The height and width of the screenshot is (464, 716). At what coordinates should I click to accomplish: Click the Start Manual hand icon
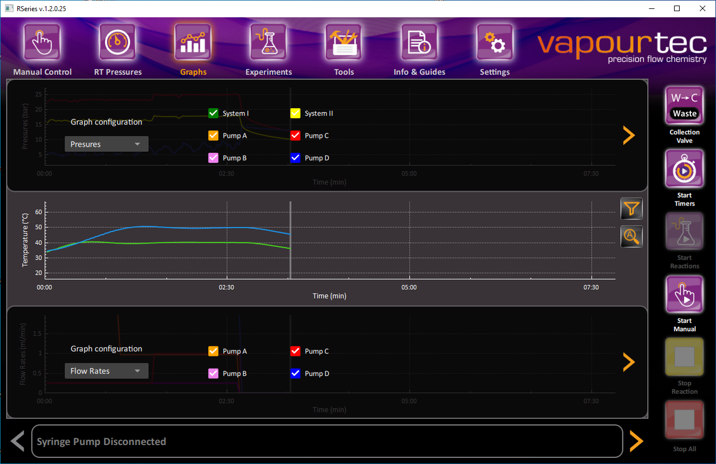click(685, 295)
